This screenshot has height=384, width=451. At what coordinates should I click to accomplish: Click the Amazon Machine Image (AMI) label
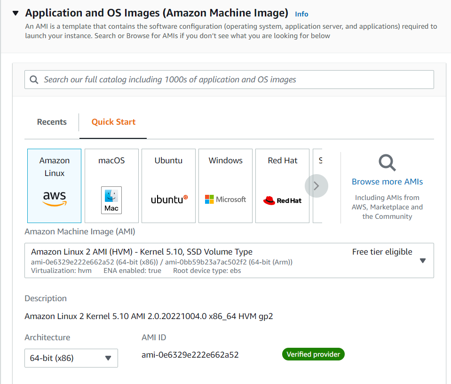80,232
